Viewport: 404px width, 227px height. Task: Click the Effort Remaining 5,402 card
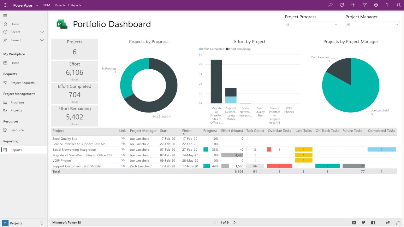pos(74,116)
